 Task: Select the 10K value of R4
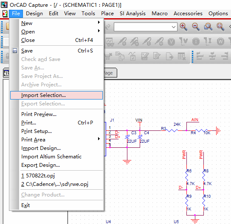click(x=207, y=133)
